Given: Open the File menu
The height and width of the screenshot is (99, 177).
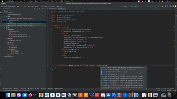Looking at the screenshot, I should pos(17,1).
